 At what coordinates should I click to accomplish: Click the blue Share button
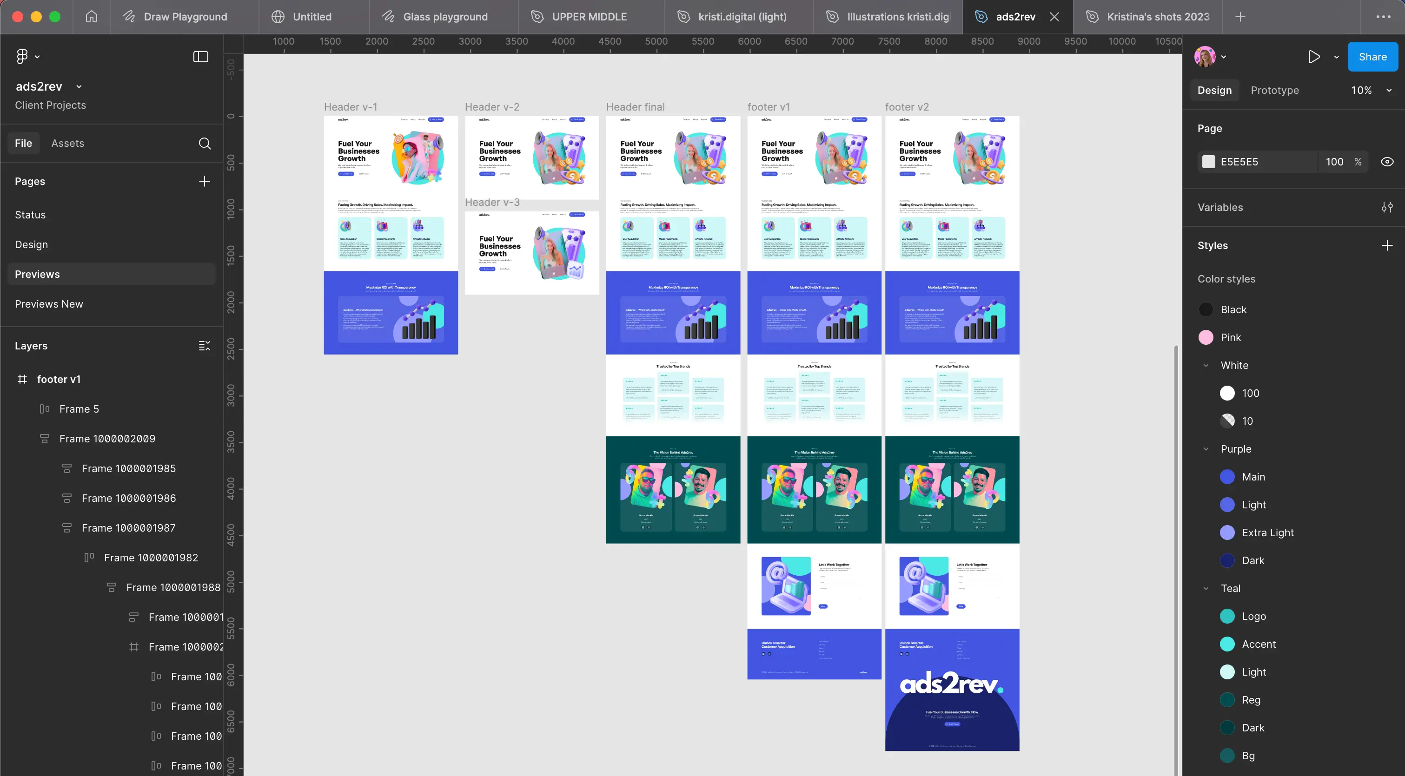(1372, 57)
